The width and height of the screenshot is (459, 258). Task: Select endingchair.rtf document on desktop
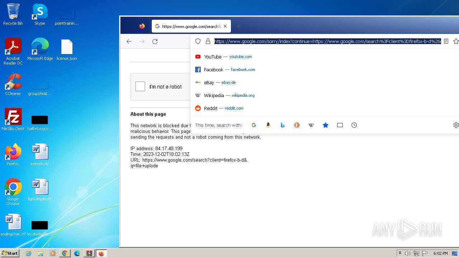[13, 225]
